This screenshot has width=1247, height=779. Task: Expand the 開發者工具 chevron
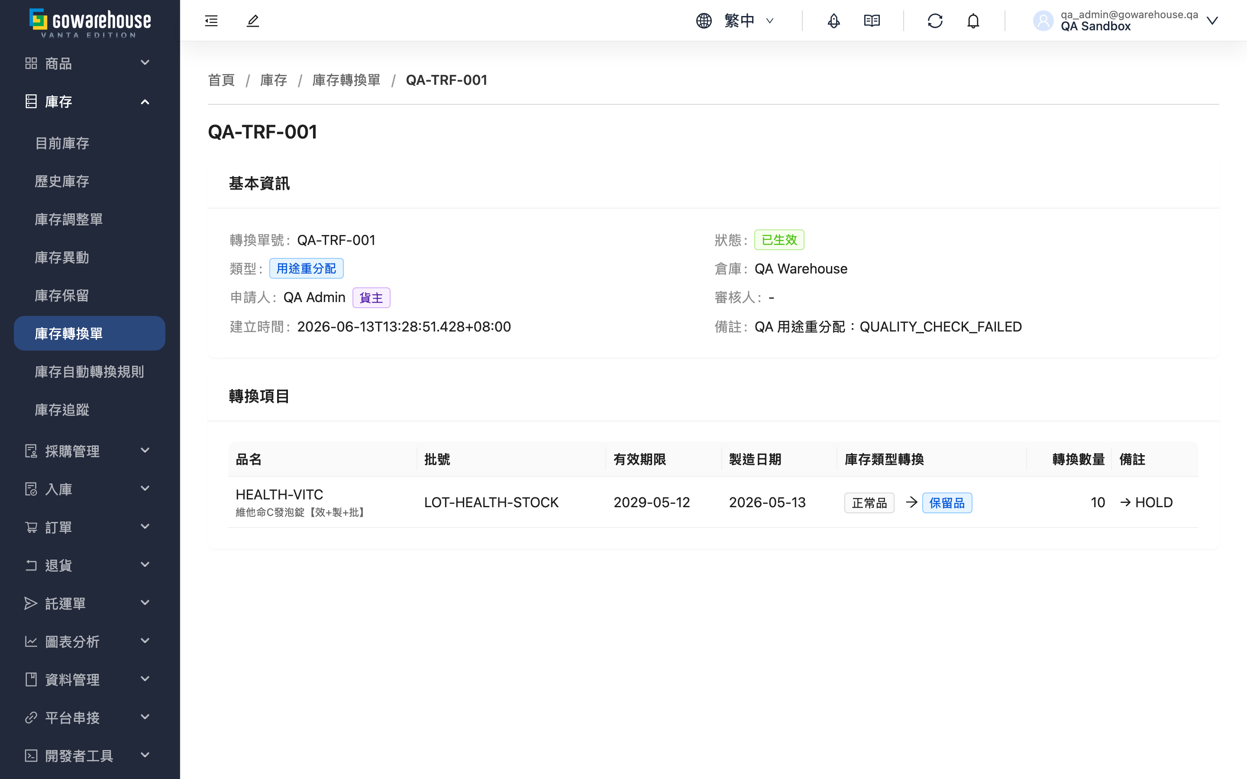click(x=145, y=755)
